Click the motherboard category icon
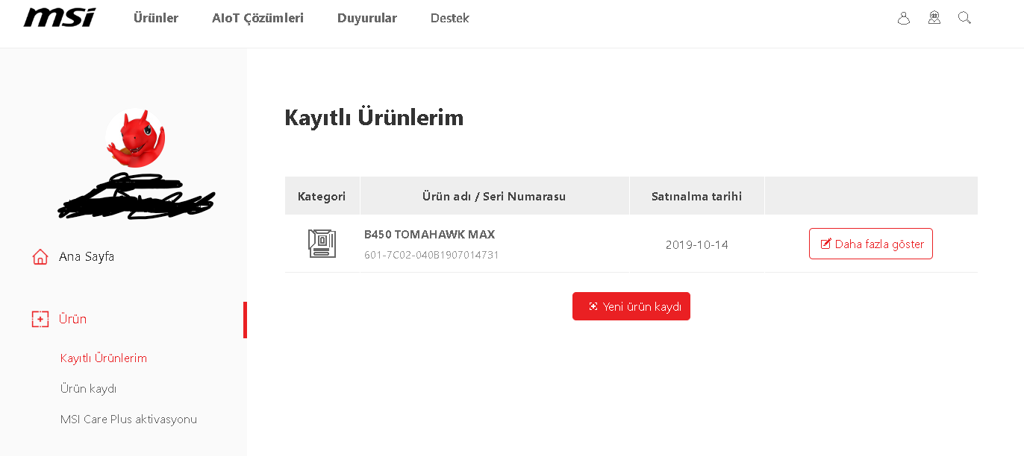This screenshot has height=456, width=1024. [322, 244]
